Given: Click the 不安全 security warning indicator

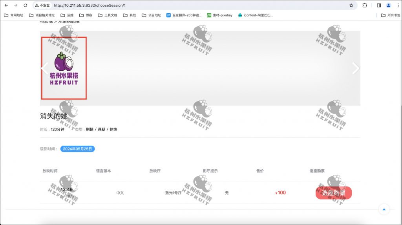Looking at the screenshot, I should click(42, 5).
